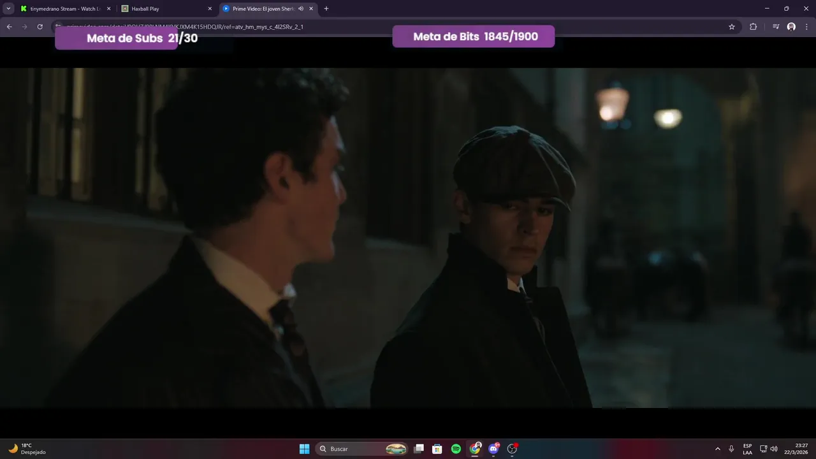
Task: Open a new browser tab
Action: point(326,9)
